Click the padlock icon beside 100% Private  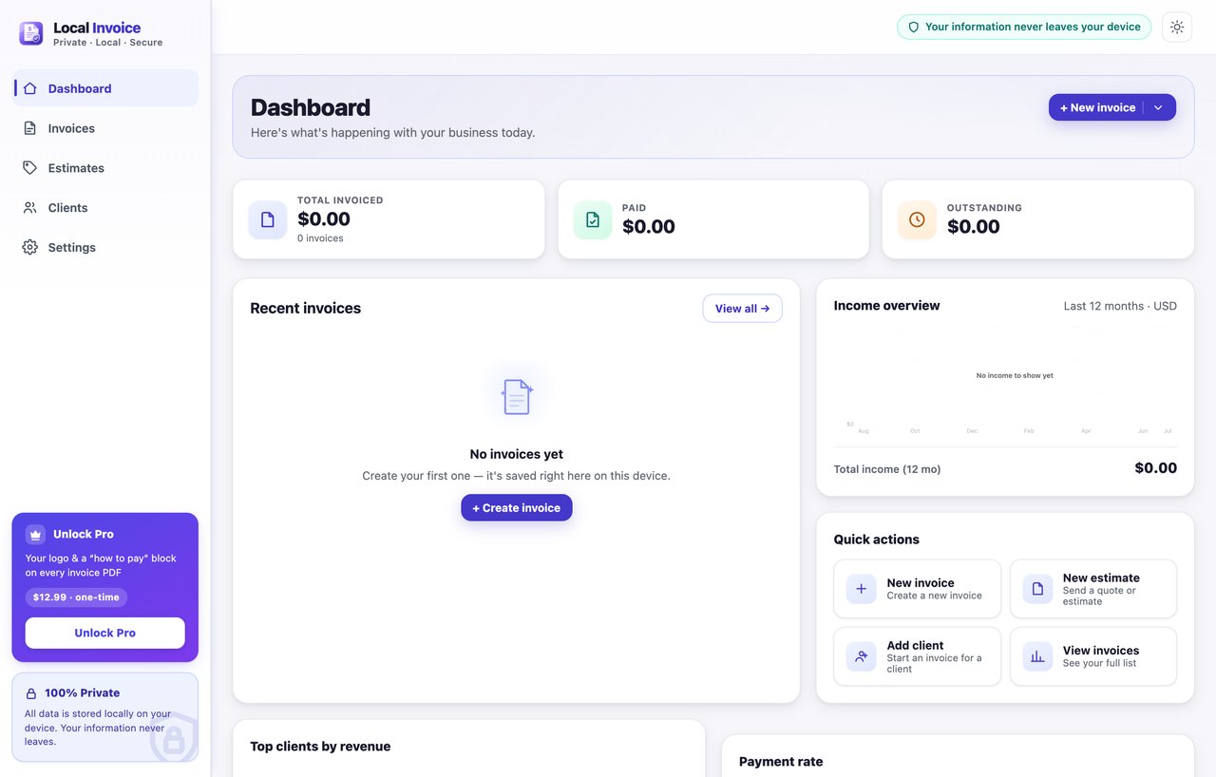pos(31,693)
